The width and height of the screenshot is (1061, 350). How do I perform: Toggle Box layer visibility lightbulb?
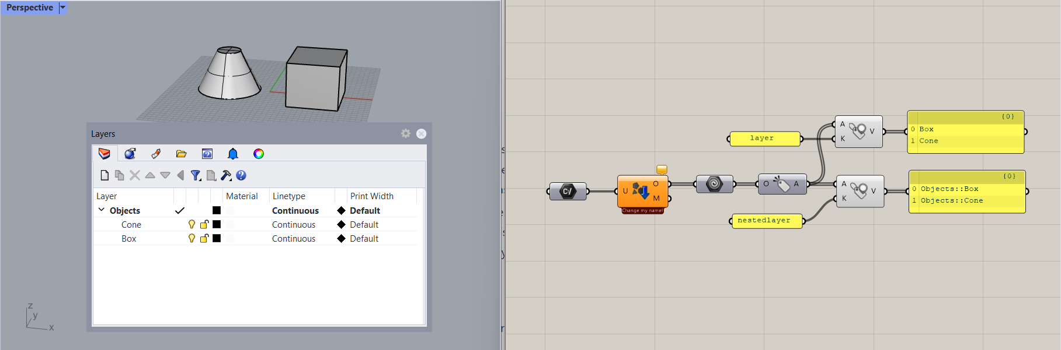click(x=192, y=238)
